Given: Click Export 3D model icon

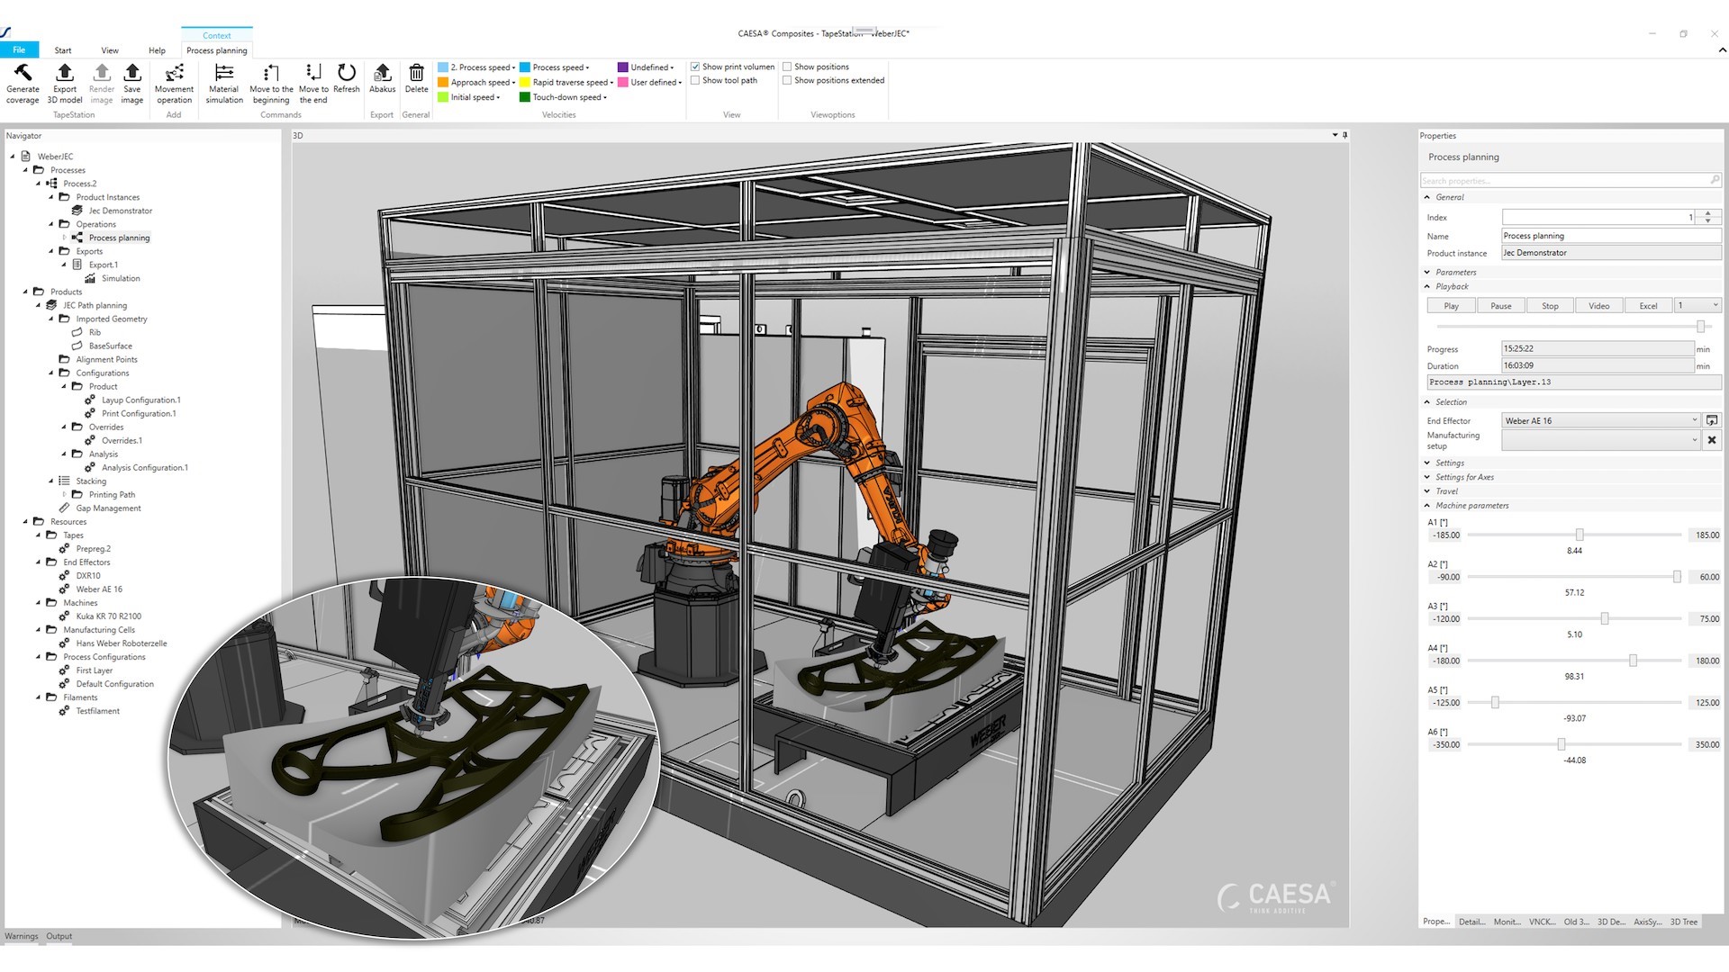Looking at the screenshot, I should (x=65, y=73).
